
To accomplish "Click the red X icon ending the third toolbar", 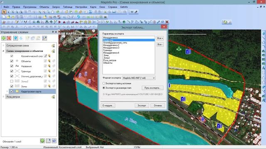I will click(167, 22).
